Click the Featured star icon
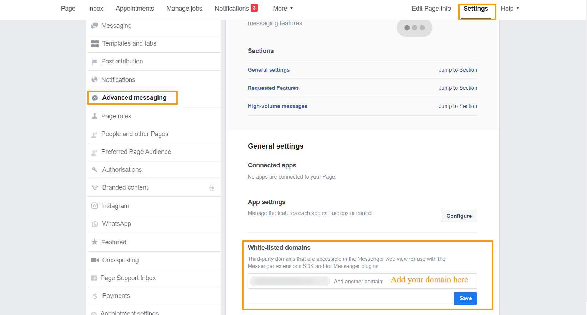587x315 pixels. point(95,242)
